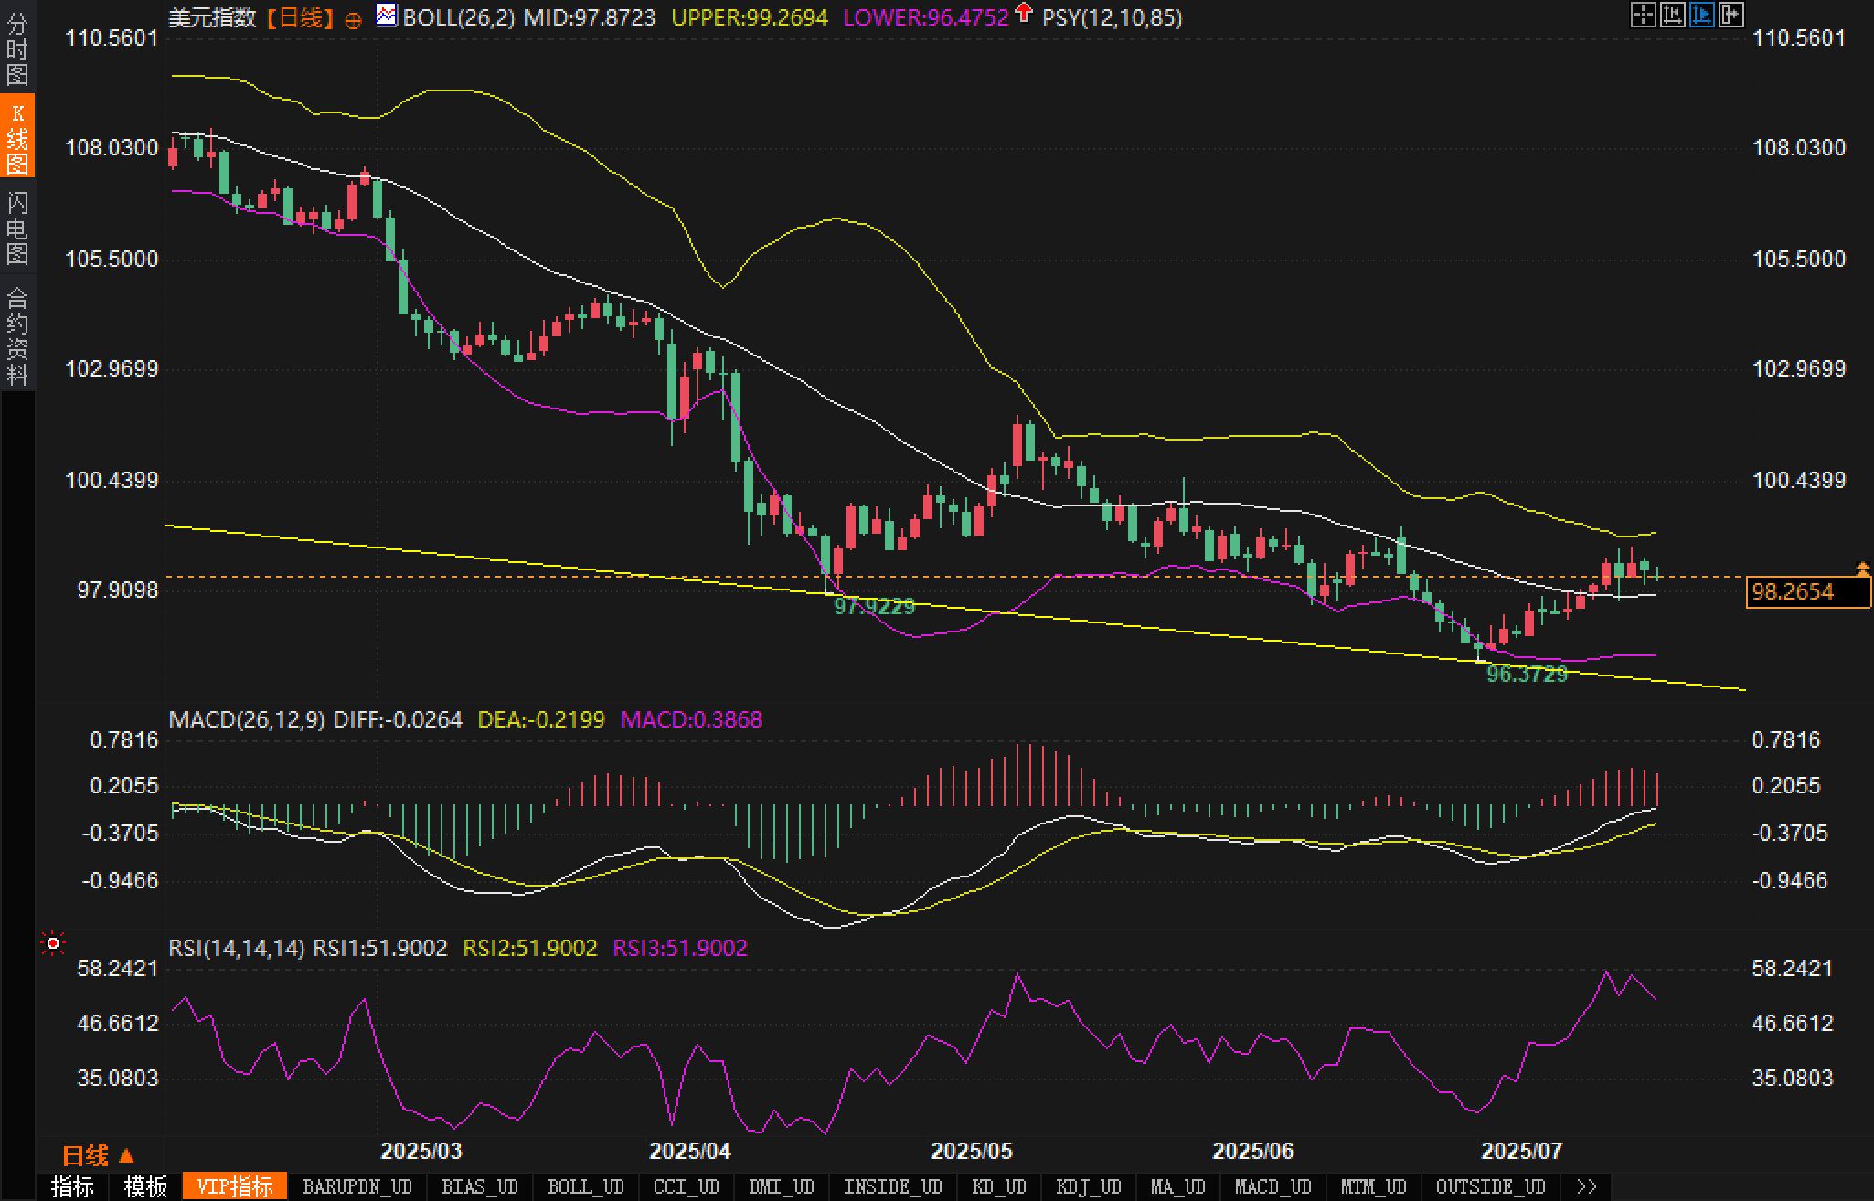The height and width of the screenshot is (1201, 1874).
Task: Choose the INSIDE_UD indicator
Action: click(x=892, y=1186)
